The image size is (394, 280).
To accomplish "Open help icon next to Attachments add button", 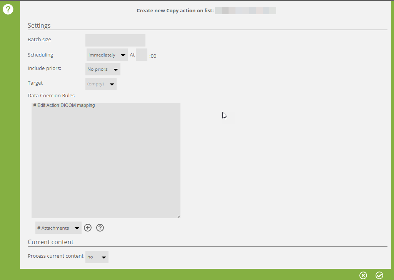I will pos(100,228).
